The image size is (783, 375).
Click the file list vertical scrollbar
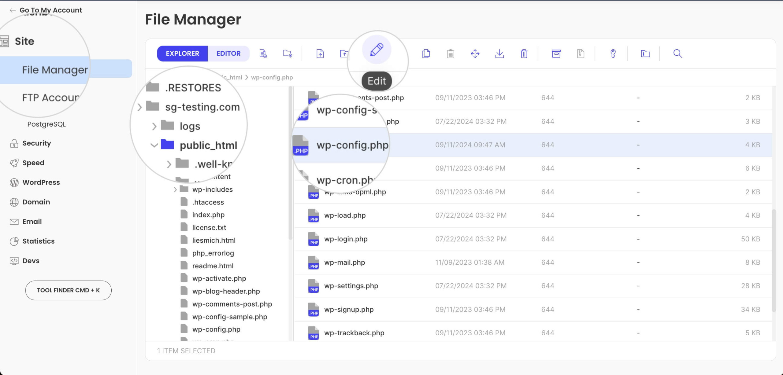[x=774, y=260]
